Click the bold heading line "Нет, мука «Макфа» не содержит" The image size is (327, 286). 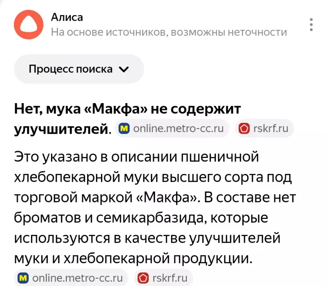pos(128,109)
